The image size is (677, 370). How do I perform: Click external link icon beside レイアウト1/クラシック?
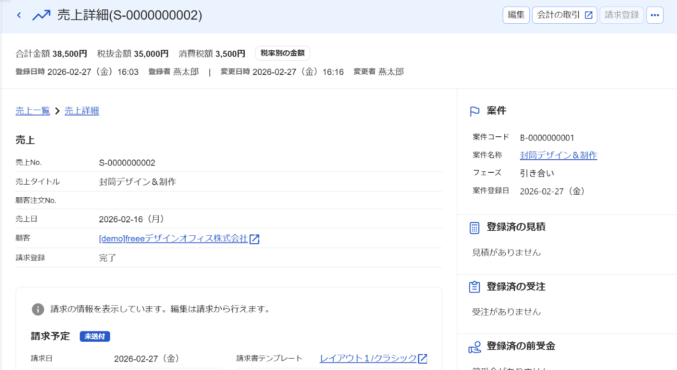click(x=423, y=359)
